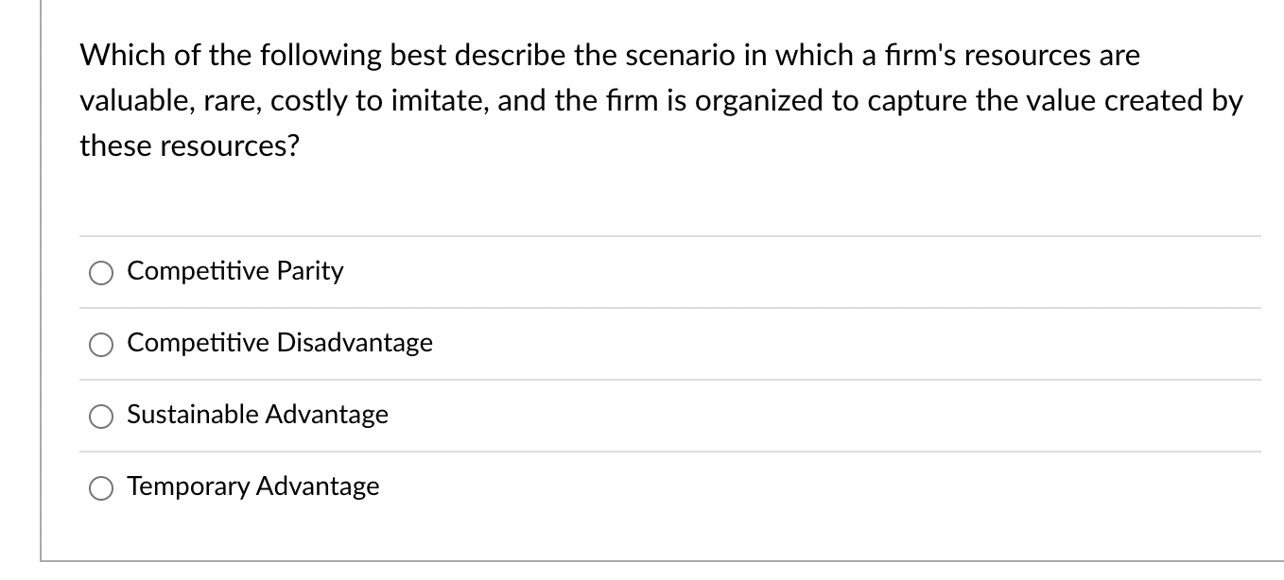Click the Sustainable Advantage answer row
The width and height of the screenshot is (1284, 580).
(x=567, y=415)
